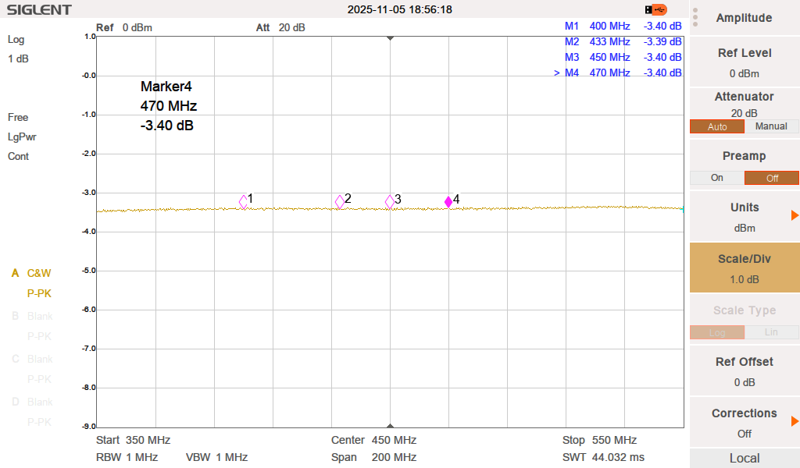Set Attenuator to Auto
The width and height of the screenshot is (800, 468).
717,126
